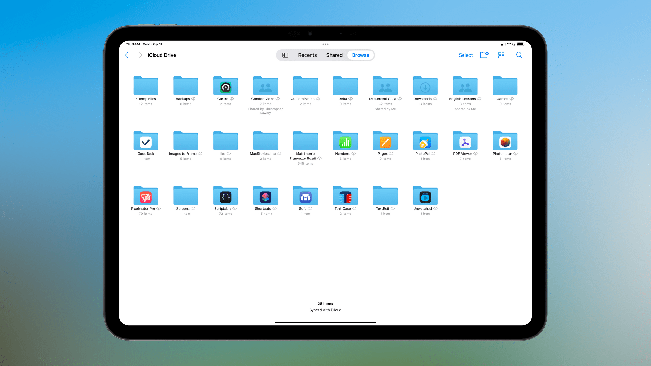651x366 pixels.
Task: Tap the Select button
Action: tap(466, 55)
